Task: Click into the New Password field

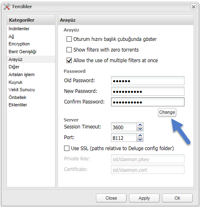Action: pos(148,91)
